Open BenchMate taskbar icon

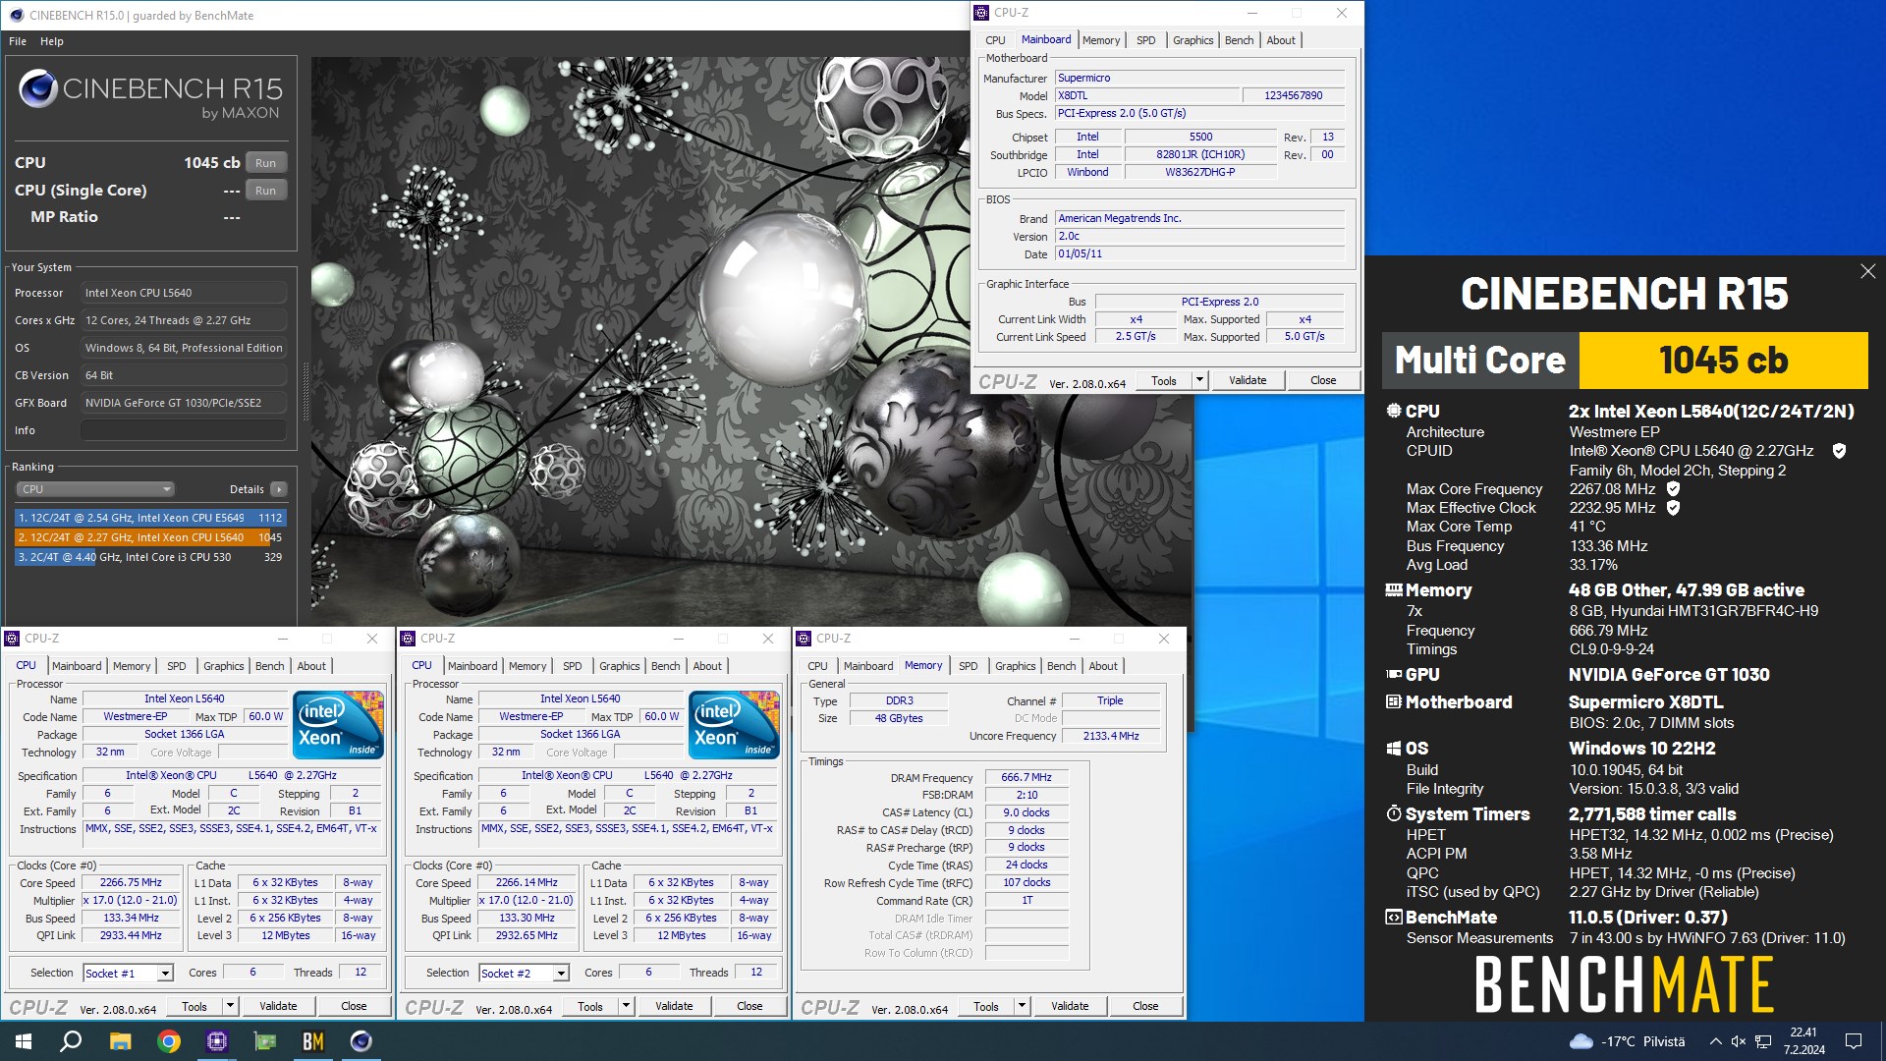[313, 1041]
